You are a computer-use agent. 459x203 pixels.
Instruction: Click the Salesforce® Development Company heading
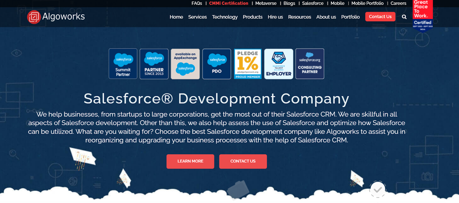[x=216, y=99]
